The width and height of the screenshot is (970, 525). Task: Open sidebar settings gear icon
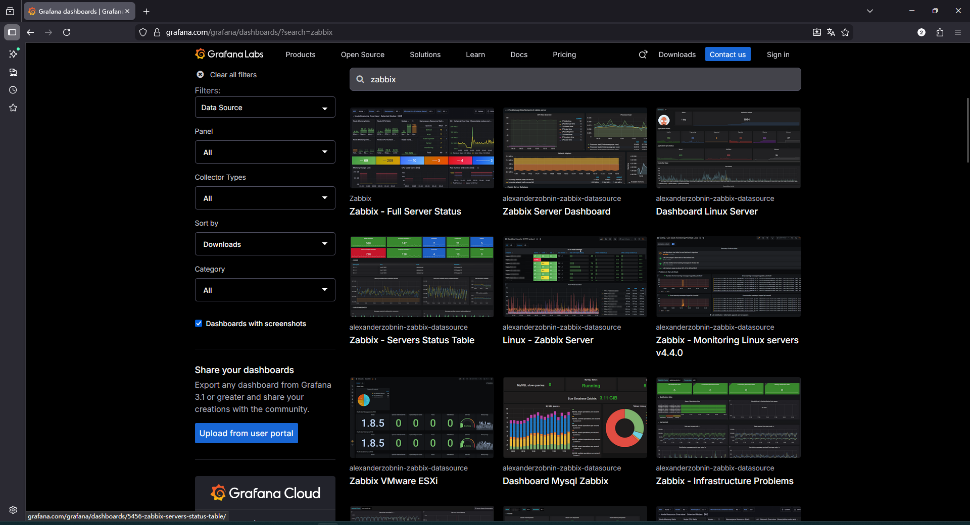tap(13, 510)
